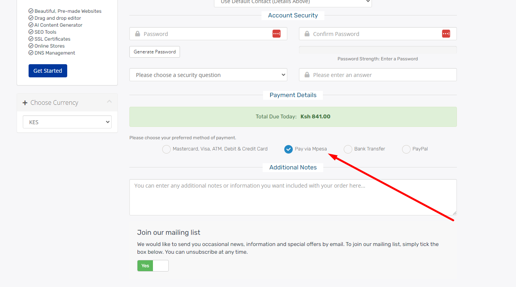Click the Get Started button
Image resolution: width=516 pixels, height=287 pixels.
(48, 71)
